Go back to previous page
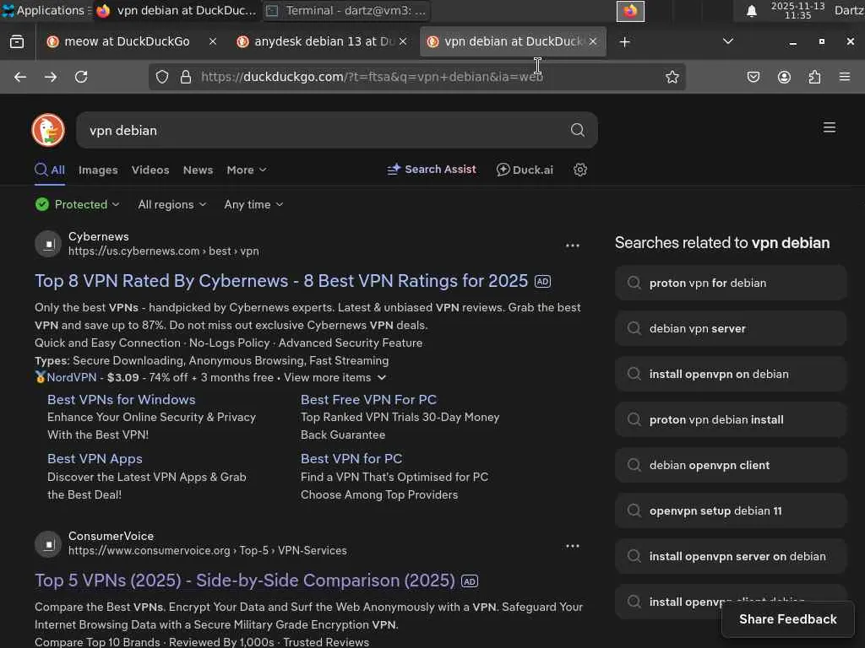The height and width of the screenshot is (648, 865). tap(20, 77)
